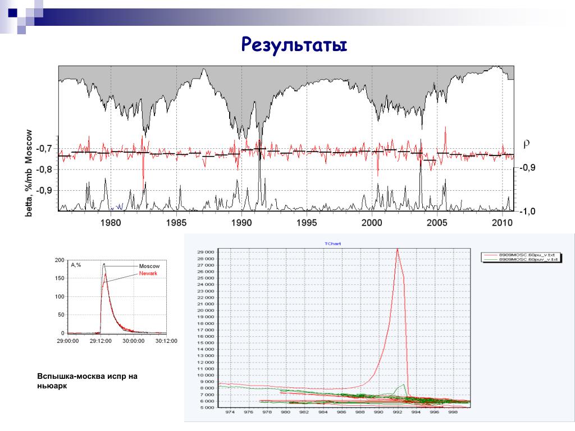The height and width of the screenshot is (431, 575).
Task: Click the '5 000' tick on the TChart axis
Action: (207, 407)
